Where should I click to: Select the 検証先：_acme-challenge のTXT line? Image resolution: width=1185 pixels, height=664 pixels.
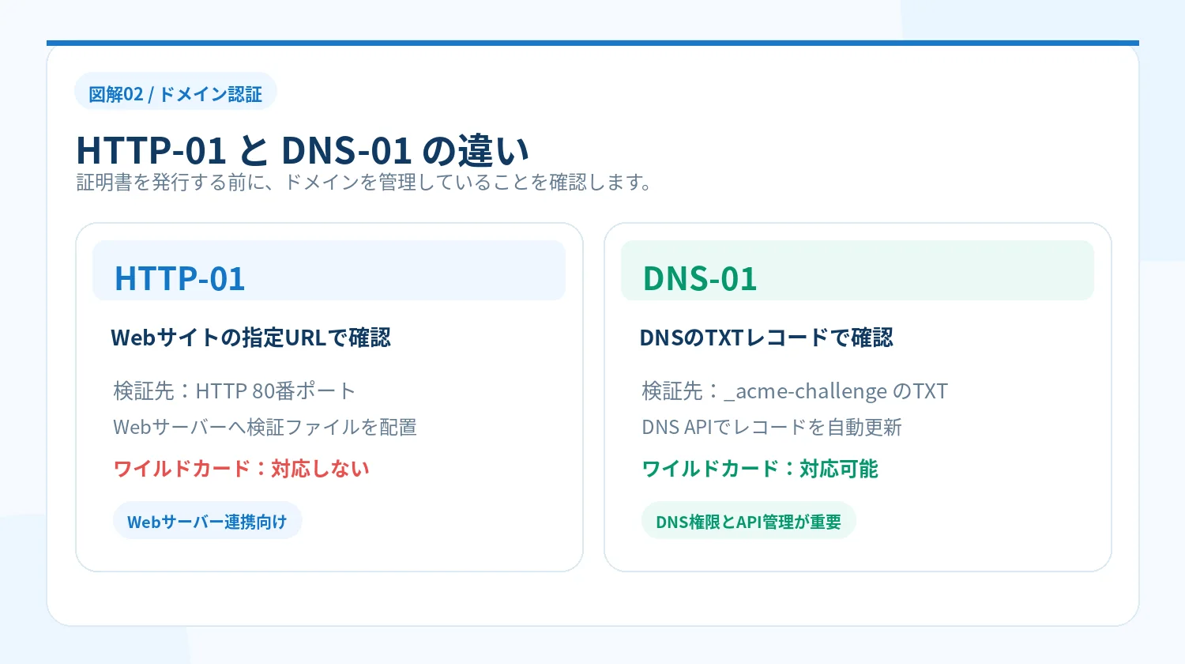(795, 391)
